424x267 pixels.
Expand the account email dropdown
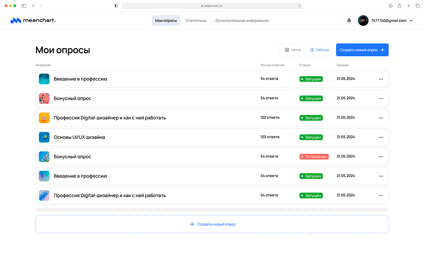tap(411, 21)
